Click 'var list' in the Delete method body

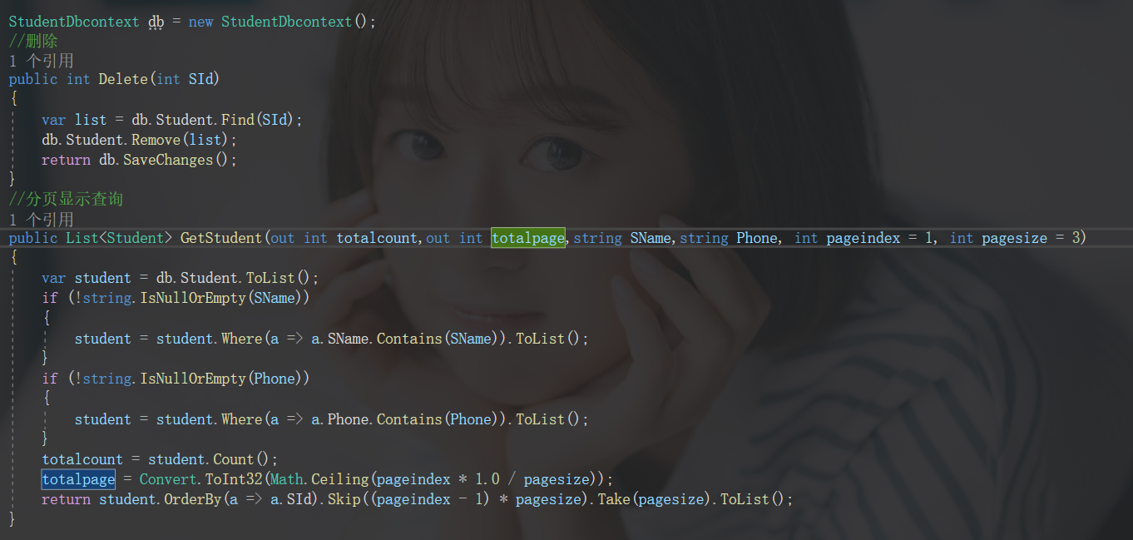[74, 120]
